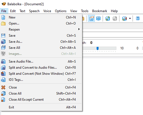The width and height of the screenshot is (143, 115).
Task: Expand the Reopen submenu arrow
Action: click(x=79, y=29)
